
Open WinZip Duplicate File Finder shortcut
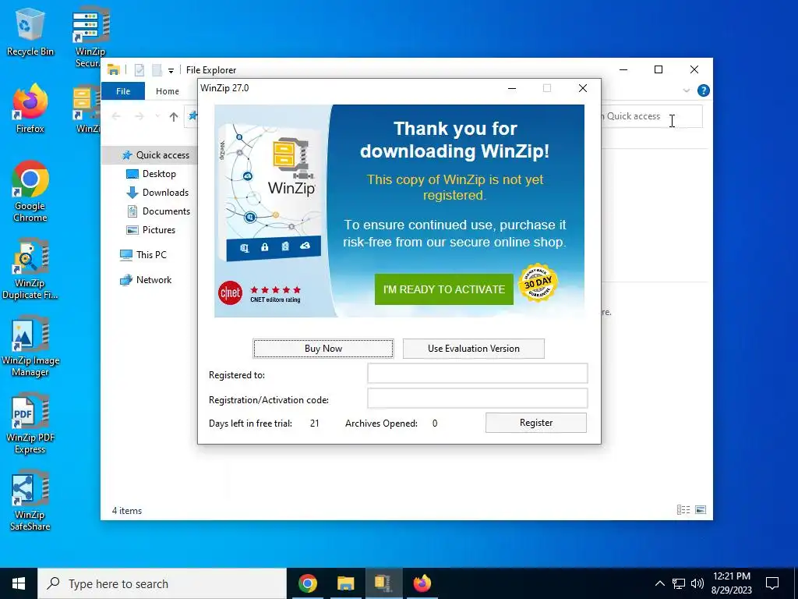(x=30, y=269)
